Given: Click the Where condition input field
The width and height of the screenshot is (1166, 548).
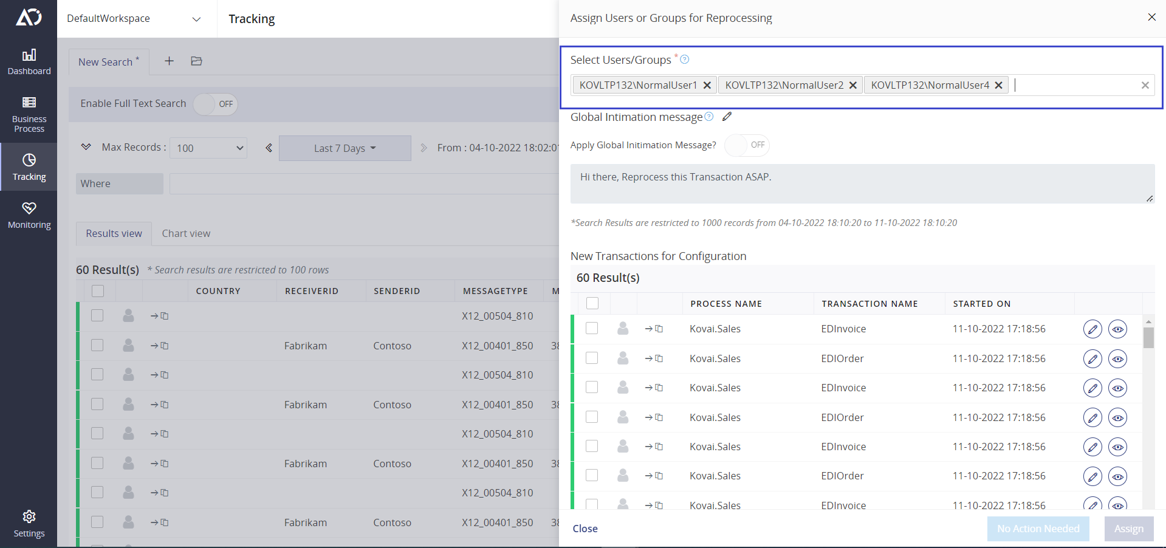Looking at the screenshot, I should coord(365,183).
